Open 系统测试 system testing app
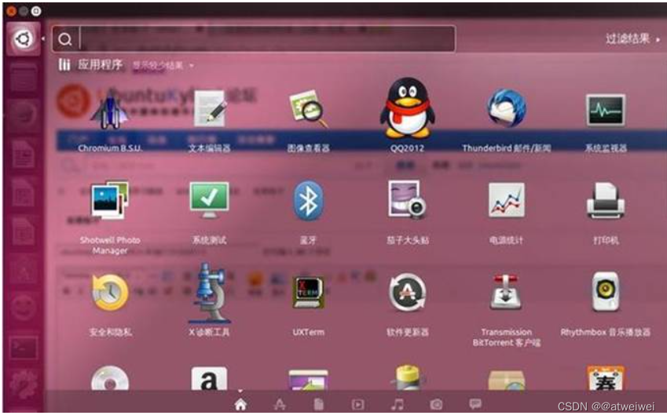The image size is (667, 419). (x=209, y=200)
